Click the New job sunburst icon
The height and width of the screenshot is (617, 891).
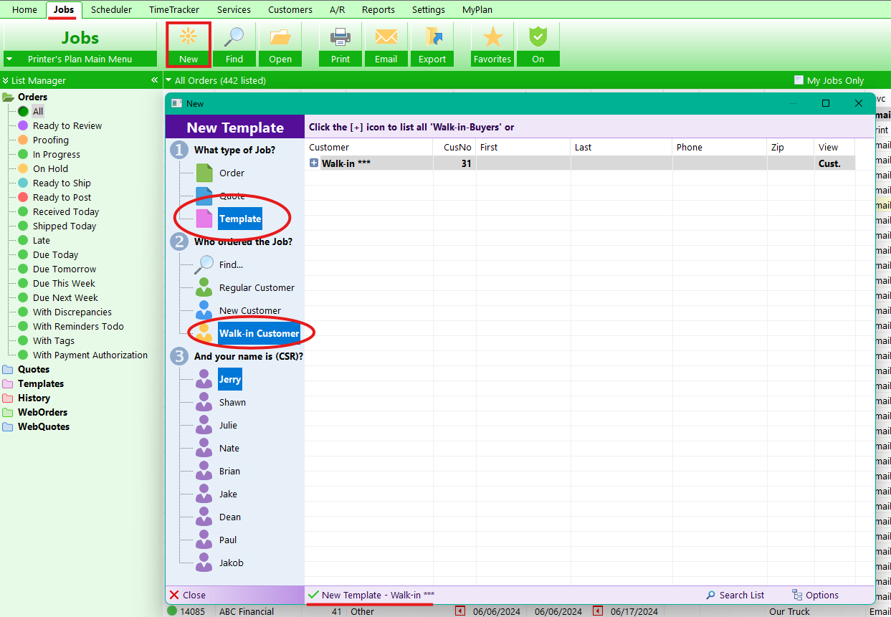(189, 37)
